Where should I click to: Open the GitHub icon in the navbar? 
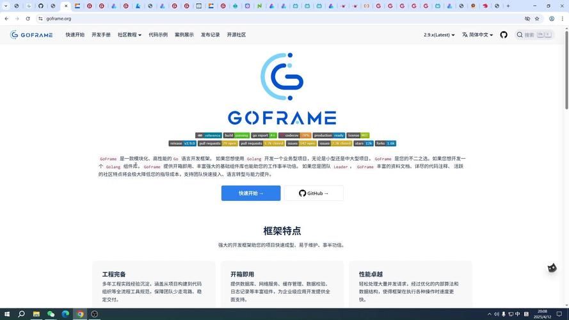(504, 35)
